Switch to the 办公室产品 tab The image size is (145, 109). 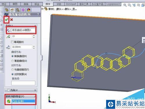[97, 4]
